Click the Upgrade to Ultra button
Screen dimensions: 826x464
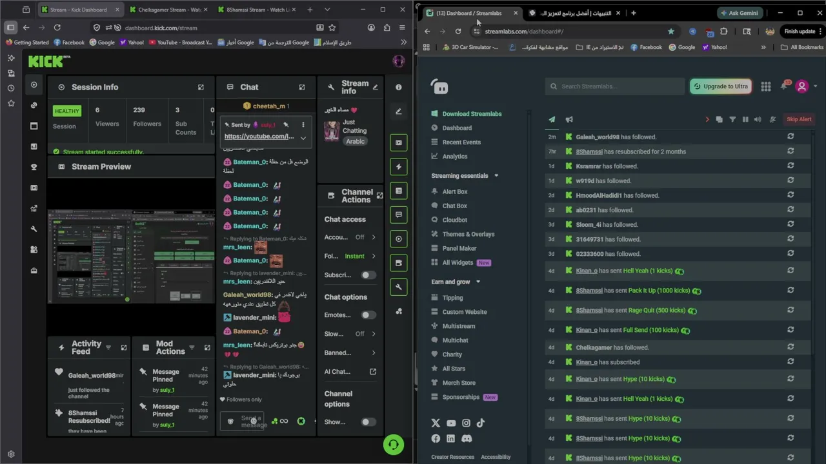point(720,86)
